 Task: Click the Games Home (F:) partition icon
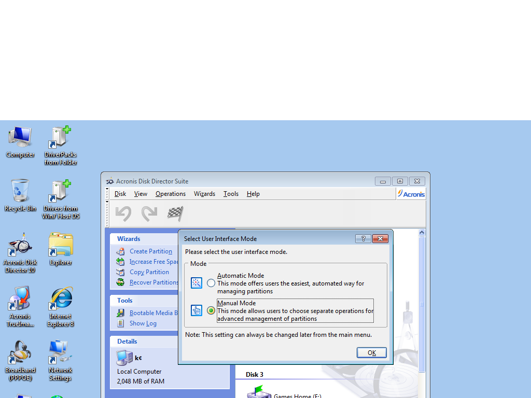tap(259, 392)
